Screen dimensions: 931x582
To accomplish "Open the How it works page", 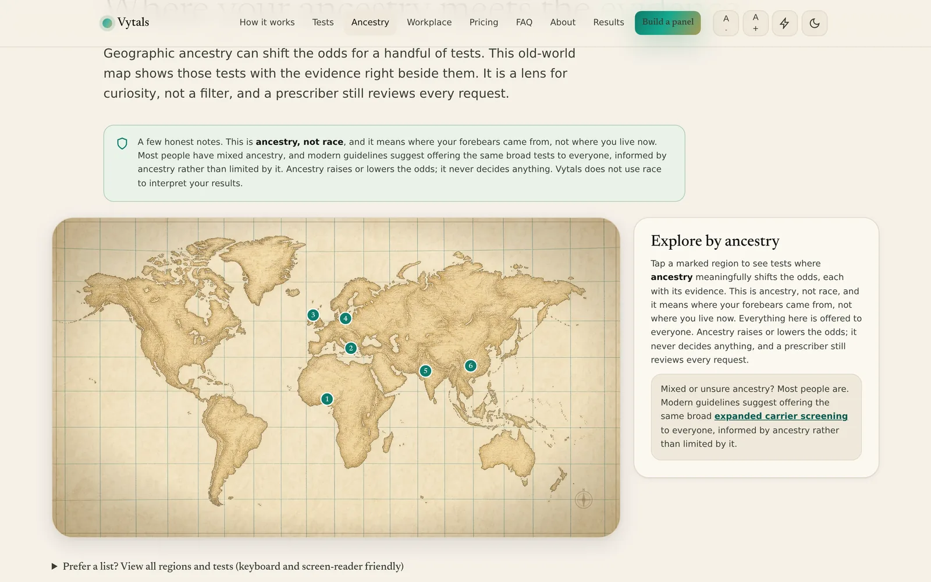I will (267, 22).
